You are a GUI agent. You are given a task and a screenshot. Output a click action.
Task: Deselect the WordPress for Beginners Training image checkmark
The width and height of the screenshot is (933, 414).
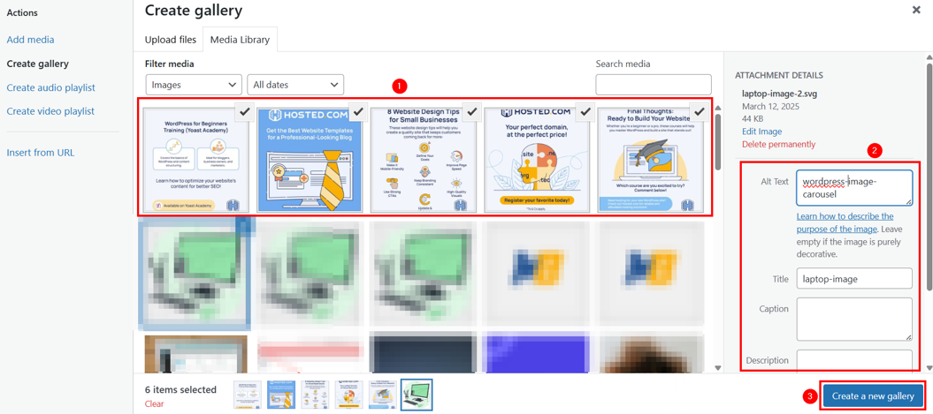[x=243, y=111]
